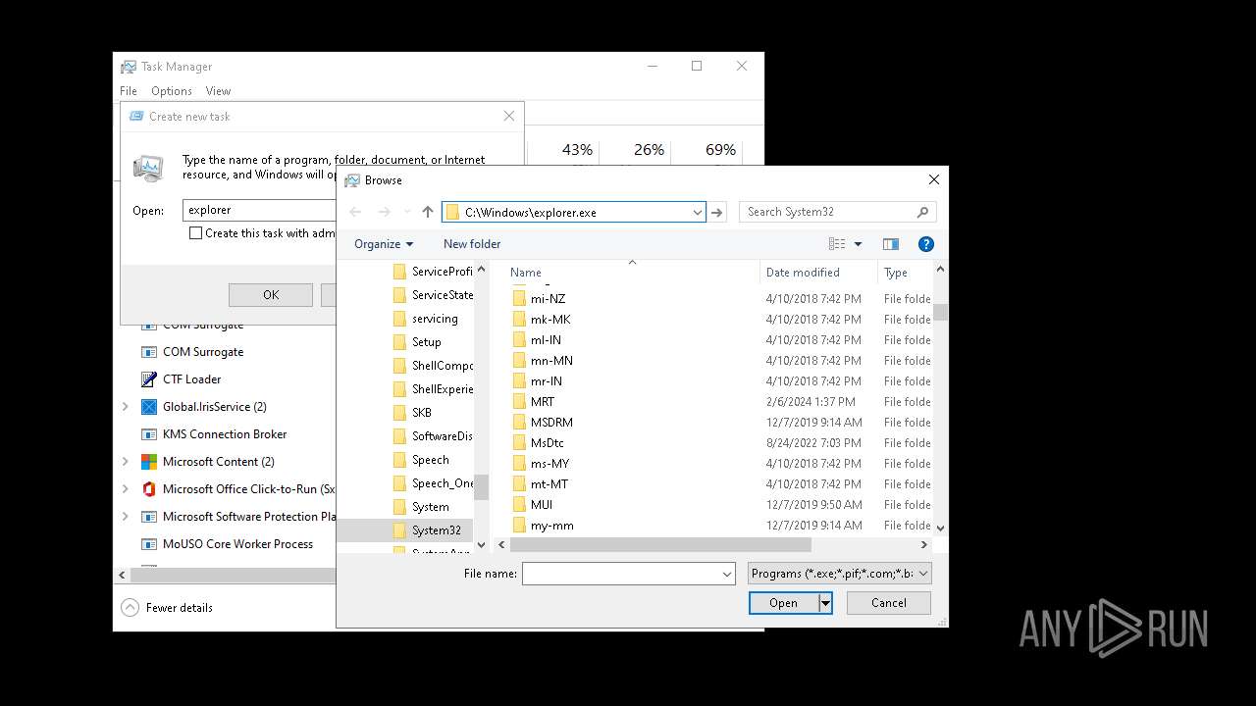The height and width of the screenshot is (706, 1256).
Task: Close the Create new task dialog
Action: coord(508,116)
